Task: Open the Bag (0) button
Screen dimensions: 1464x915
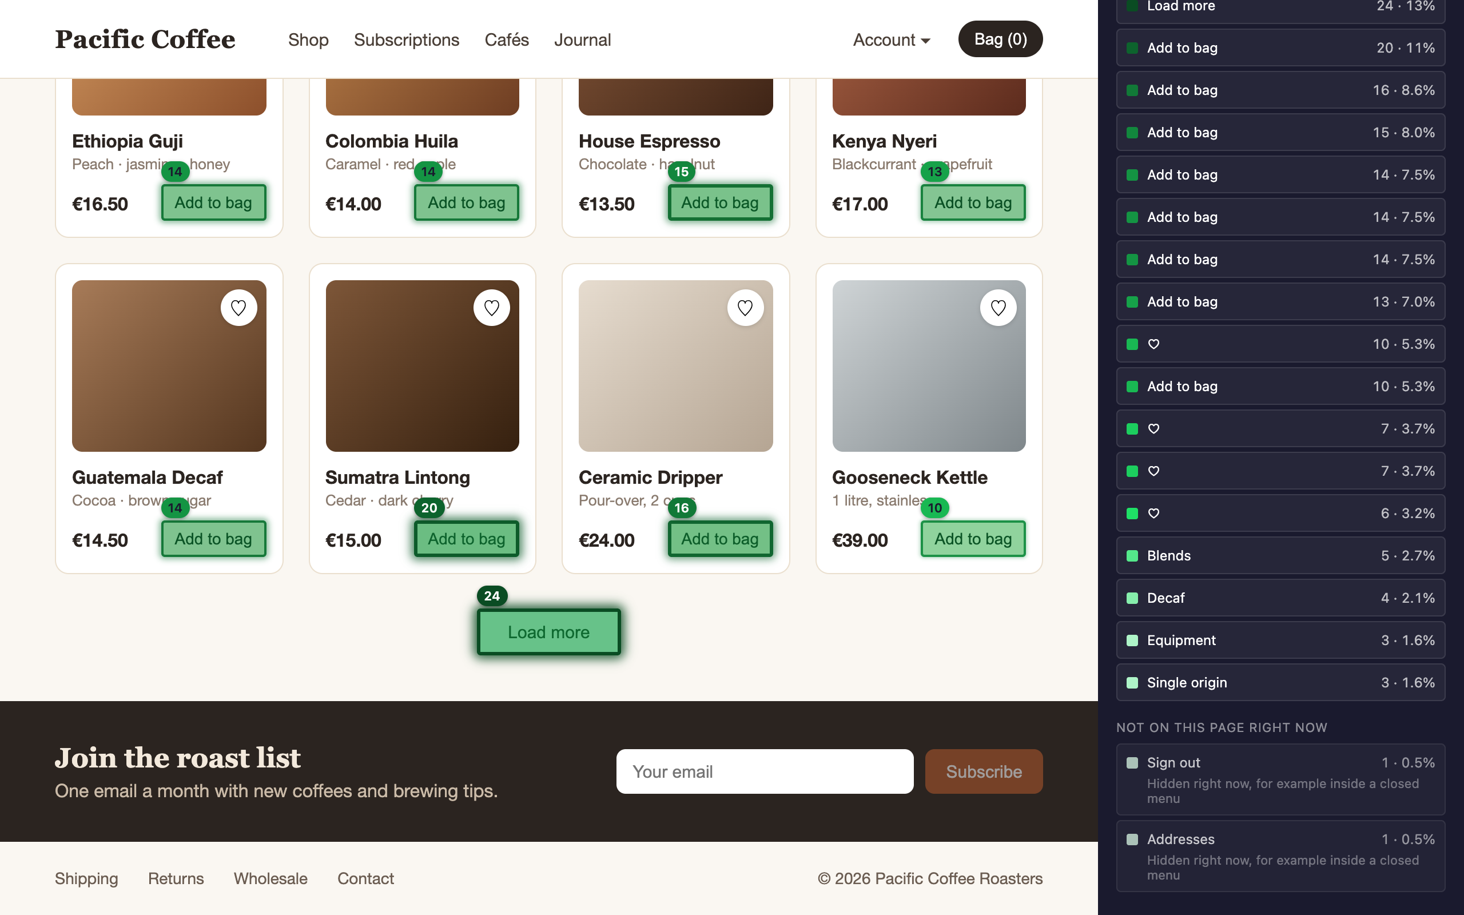Action: [1000, 39]
